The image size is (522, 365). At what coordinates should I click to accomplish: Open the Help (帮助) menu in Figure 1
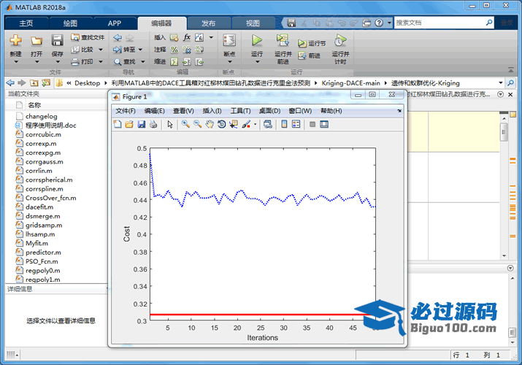[x=331, y=111]
